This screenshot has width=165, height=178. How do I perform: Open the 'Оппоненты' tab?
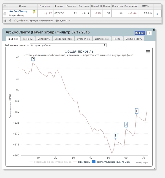(x=44, y=39)
